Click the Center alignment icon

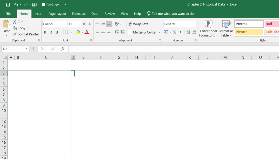[x=103, y=32]
